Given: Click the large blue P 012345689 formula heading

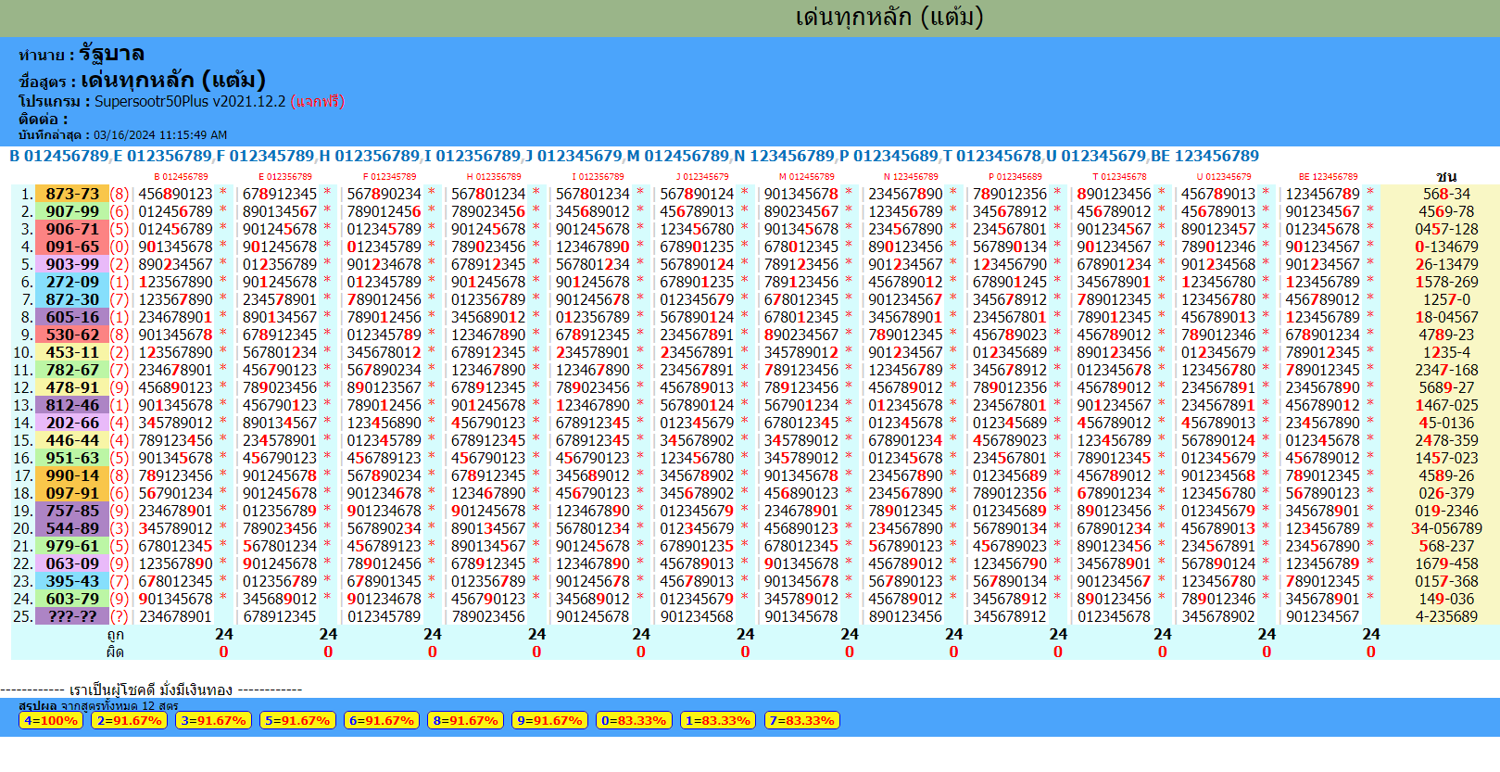Looking at the screenshot, I should tap(889, 156).
